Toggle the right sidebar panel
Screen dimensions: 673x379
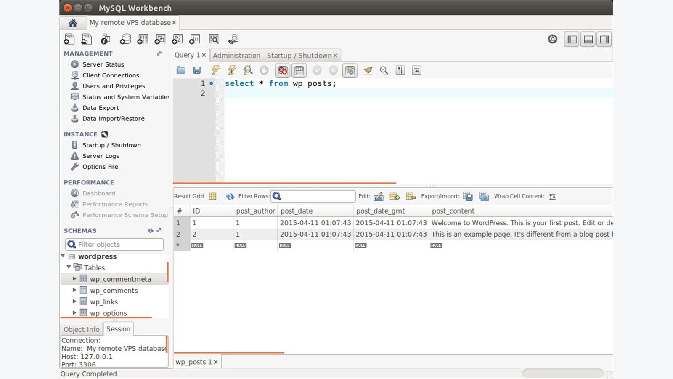click(604, 40)
